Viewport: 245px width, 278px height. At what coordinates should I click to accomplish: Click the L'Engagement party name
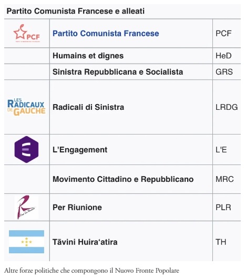pos(80,150)
